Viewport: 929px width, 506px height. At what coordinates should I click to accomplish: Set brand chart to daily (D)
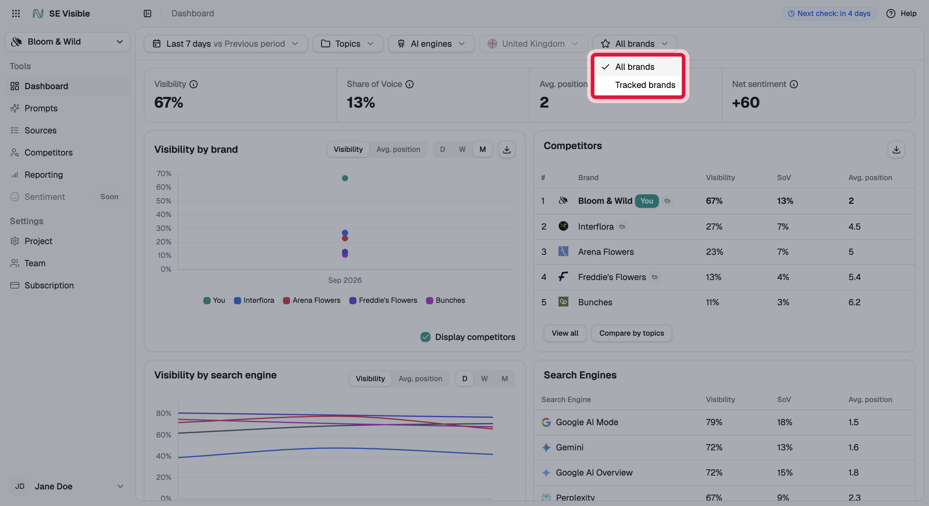(x=442, y=149)
